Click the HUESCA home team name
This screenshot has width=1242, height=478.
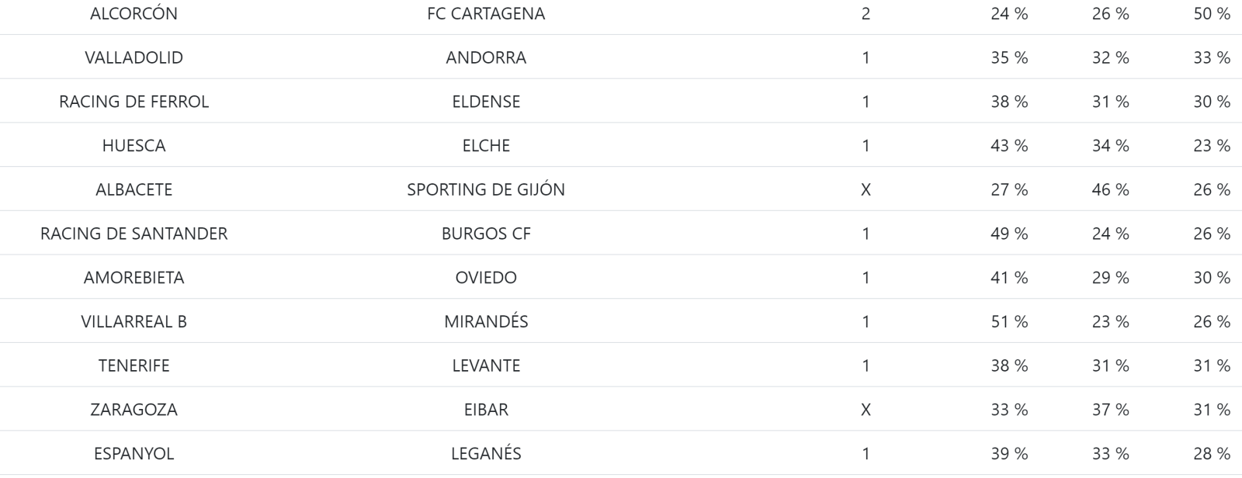(134, 146)
